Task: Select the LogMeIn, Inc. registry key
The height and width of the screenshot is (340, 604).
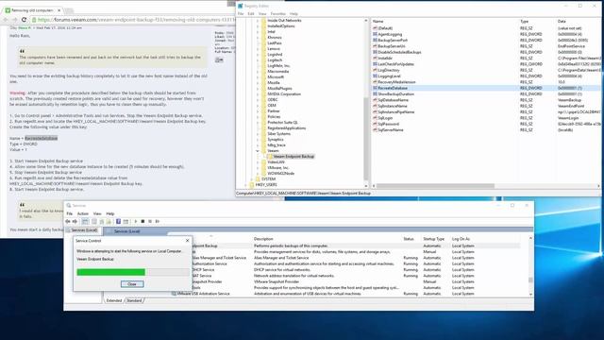Action: click(278, 65)
